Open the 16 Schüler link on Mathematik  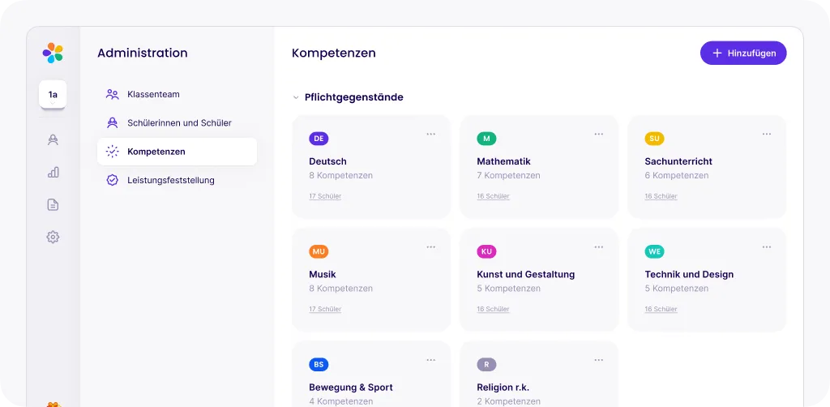click(493, 196)
